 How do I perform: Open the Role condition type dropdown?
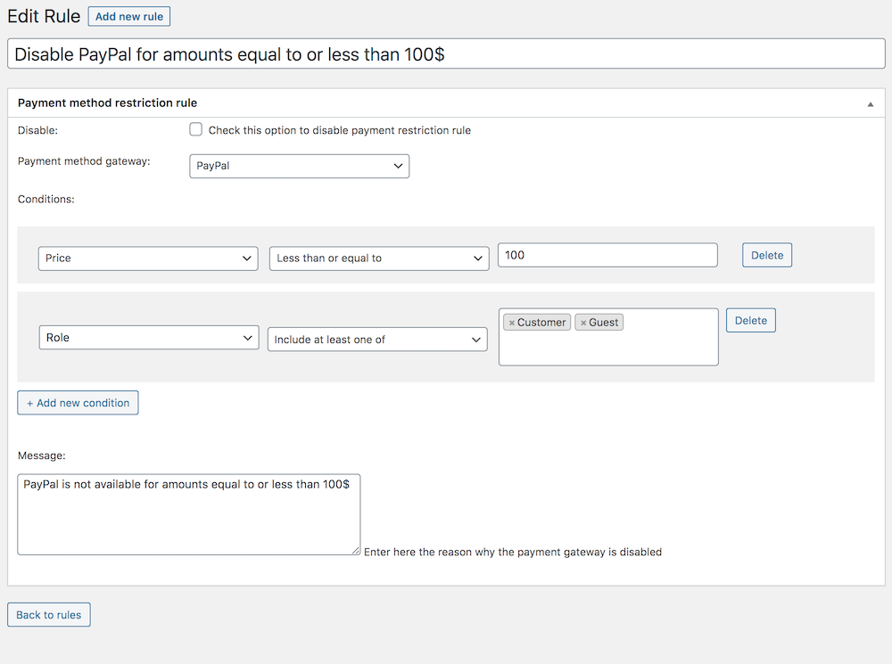point(148,338)
